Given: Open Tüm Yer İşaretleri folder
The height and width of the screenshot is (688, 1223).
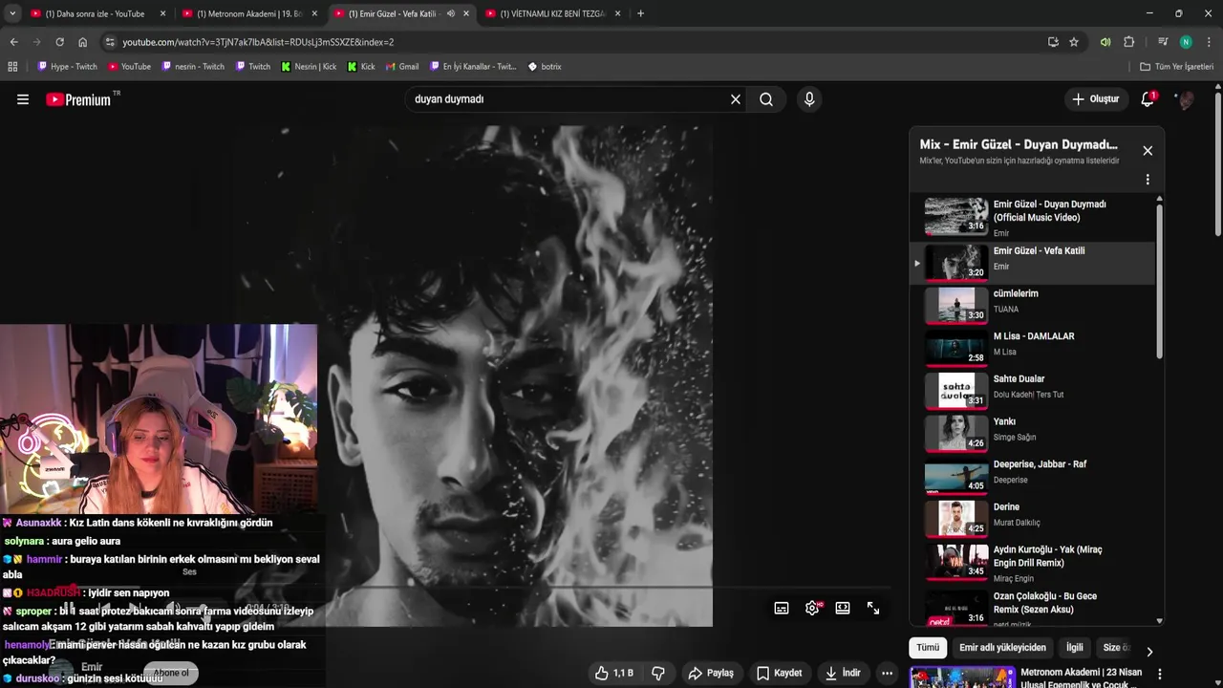Looking at the screenshot, I should pyautogui.click(x=1177, y=67).
